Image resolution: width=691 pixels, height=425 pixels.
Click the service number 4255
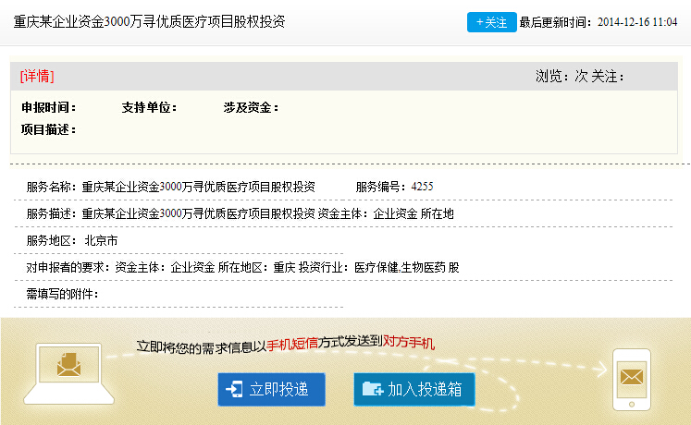422,187
